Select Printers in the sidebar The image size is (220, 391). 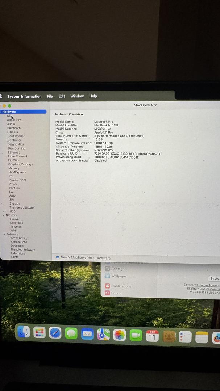(14, 188)
